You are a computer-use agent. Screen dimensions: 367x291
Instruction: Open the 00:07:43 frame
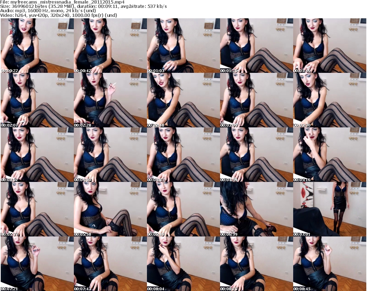(x=110, y=264)
